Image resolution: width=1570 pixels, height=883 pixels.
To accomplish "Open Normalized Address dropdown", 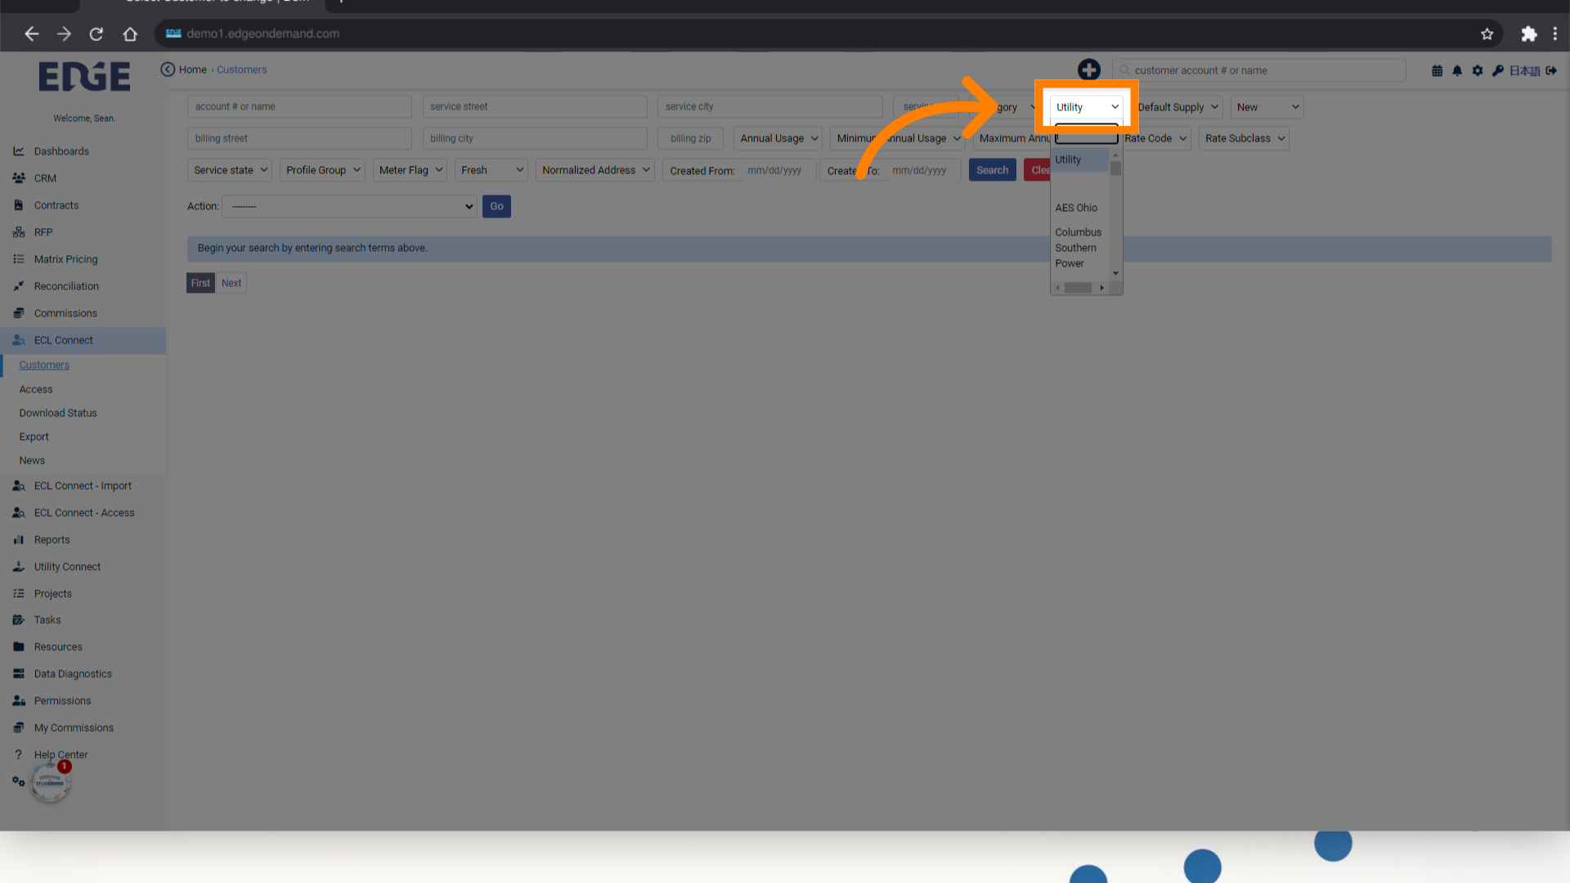I will [594, 170].
